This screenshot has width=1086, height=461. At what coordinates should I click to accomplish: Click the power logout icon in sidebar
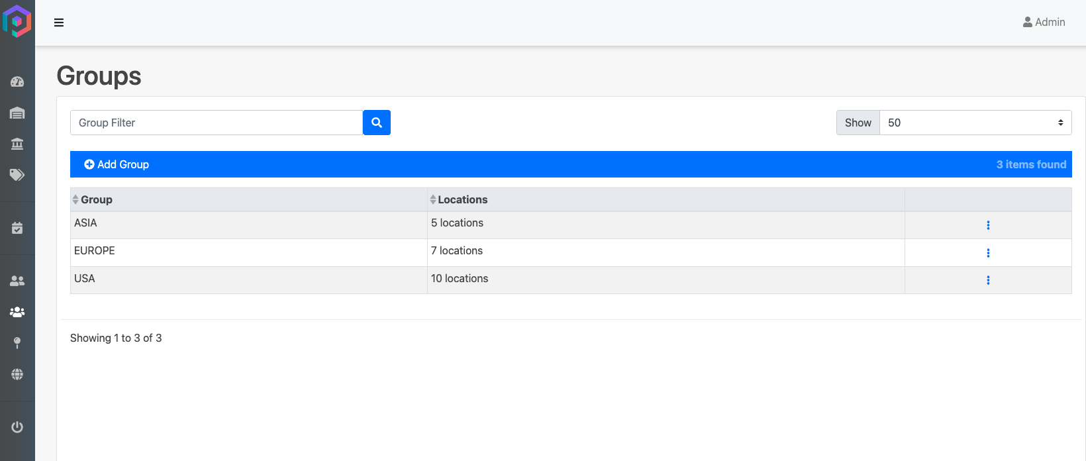17,427
